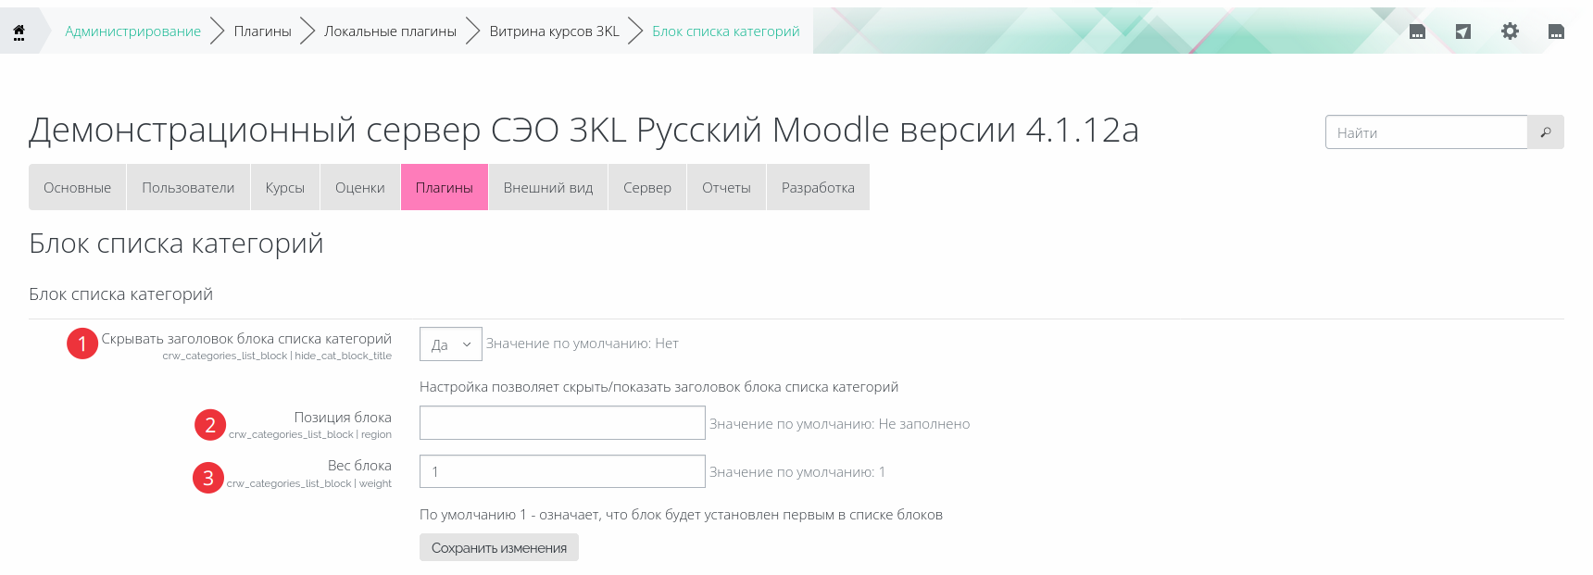Click the site title Демонстрационный сервер СЭО 3KL
Screen dimensions: 1593x575
583,130
